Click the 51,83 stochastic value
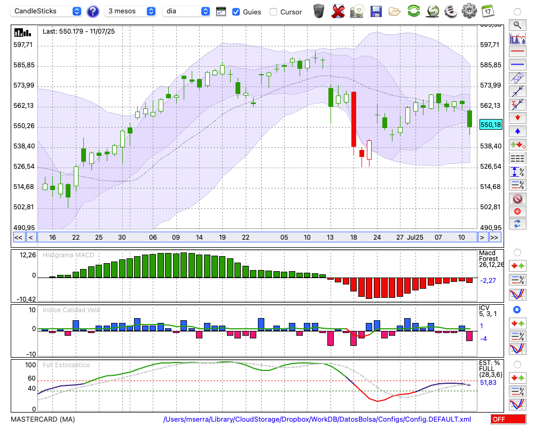This screenshot has width=534, height=427. pos(488,383)
